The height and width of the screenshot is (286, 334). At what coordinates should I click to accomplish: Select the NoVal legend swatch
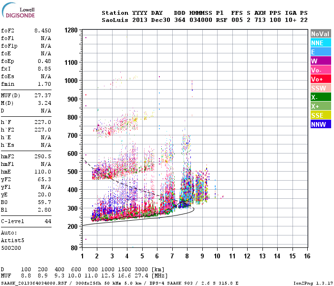(321, 34)
